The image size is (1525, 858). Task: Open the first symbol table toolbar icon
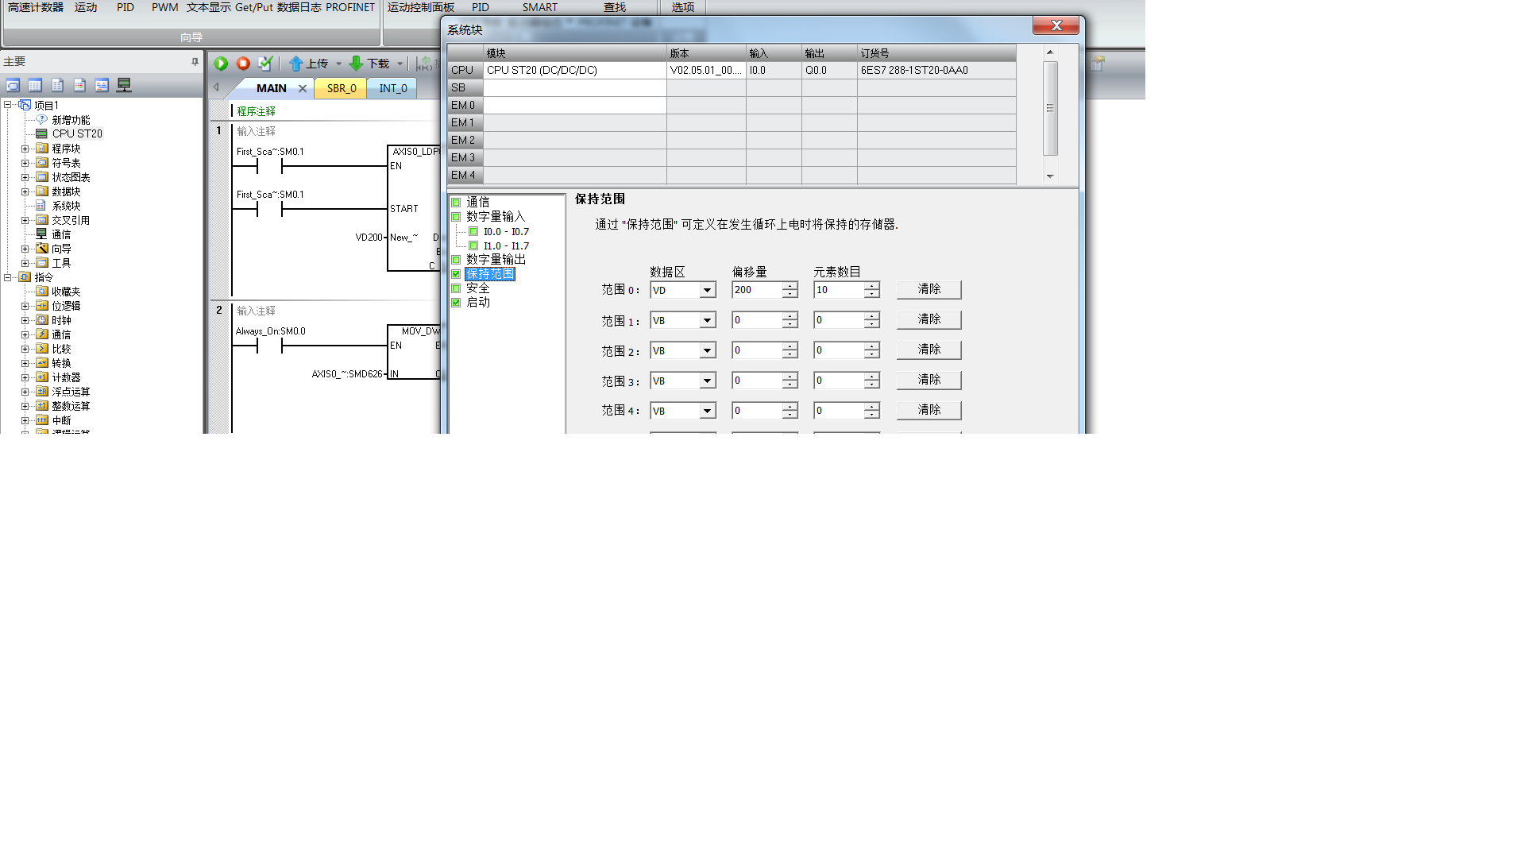[x=13, y=85]
